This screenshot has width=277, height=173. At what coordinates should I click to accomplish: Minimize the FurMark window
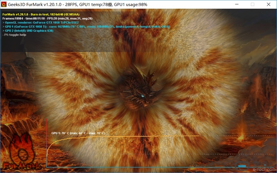click(237, 4)
